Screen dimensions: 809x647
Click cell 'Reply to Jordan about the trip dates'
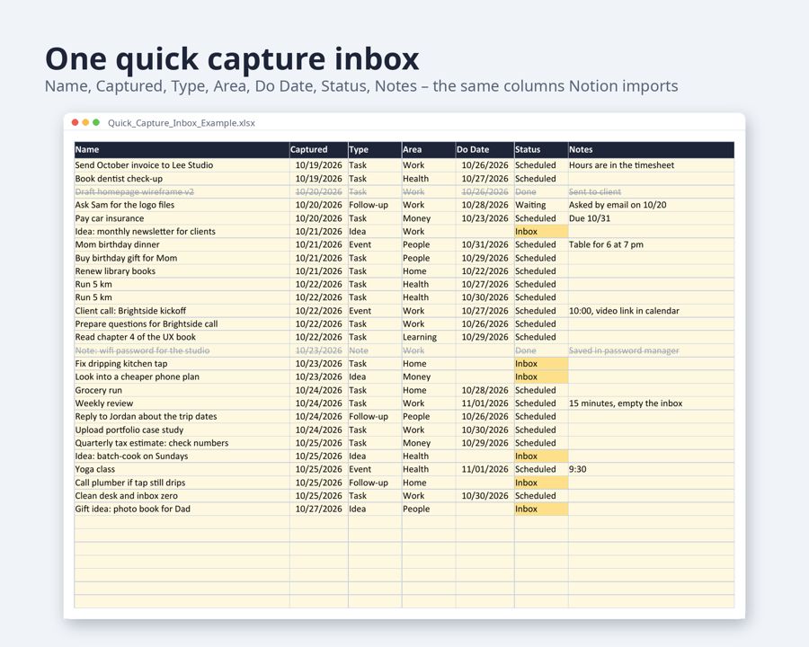click(x=182, y=416)
